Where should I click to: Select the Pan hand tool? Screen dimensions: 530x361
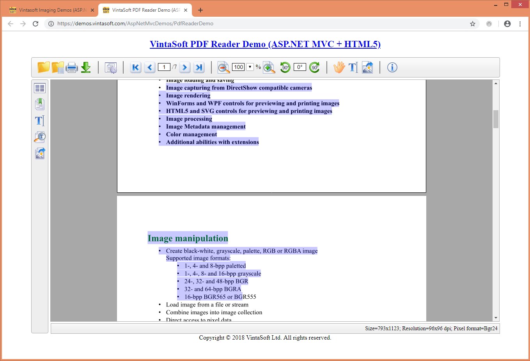339,67
